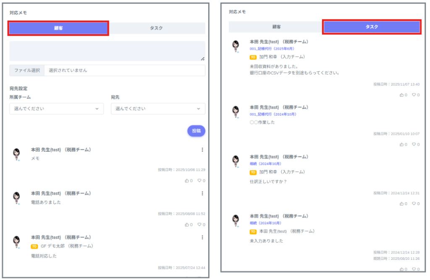Open the 001_記帳代行（2025年6月） task link
The image size is (430, 280).
(x=273, y=49)
